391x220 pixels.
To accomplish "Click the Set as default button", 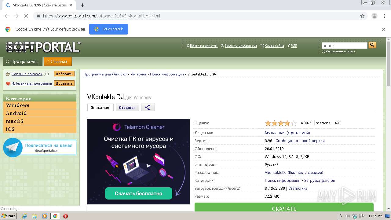I will (108, 29).
